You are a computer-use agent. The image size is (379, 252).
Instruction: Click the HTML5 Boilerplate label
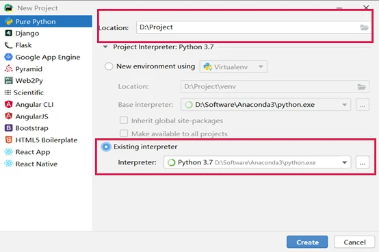click(x=47, y=140)
